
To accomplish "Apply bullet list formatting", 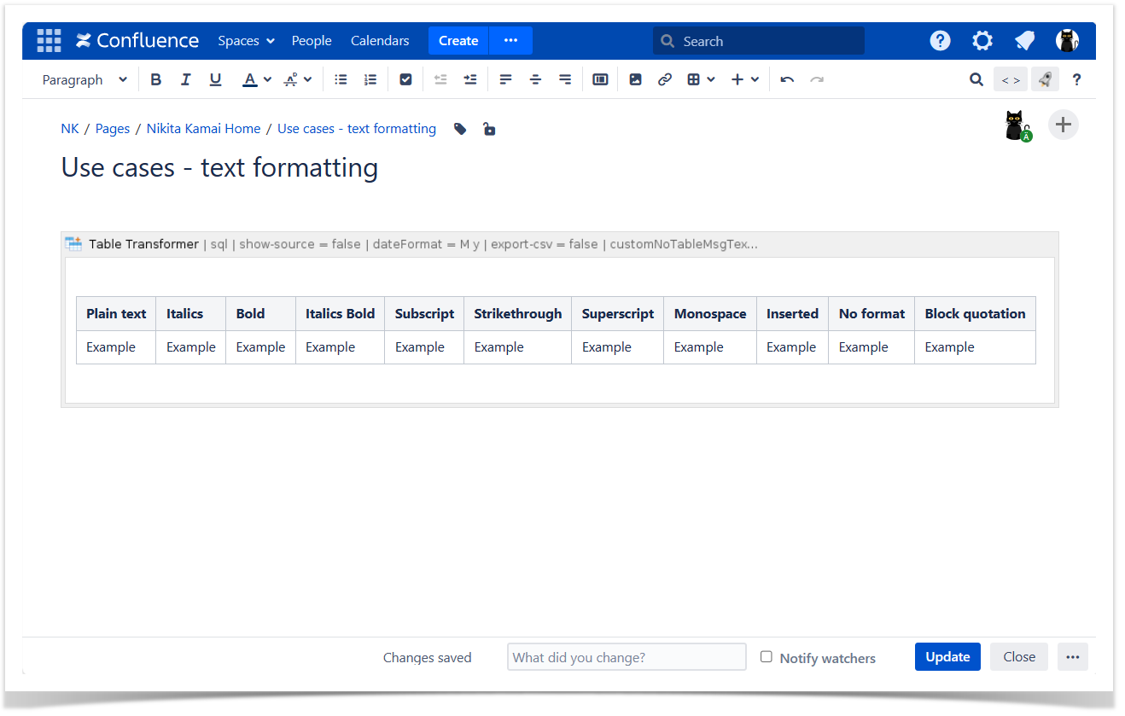I will pos(341,79).
